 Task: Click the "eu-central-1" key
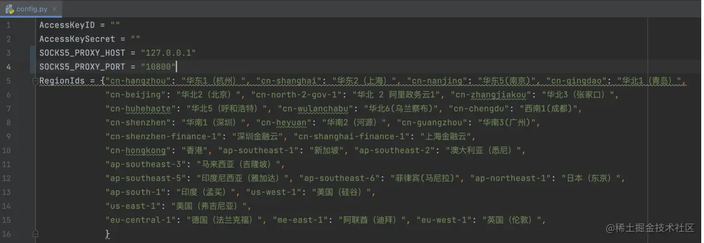coord(140,220)
